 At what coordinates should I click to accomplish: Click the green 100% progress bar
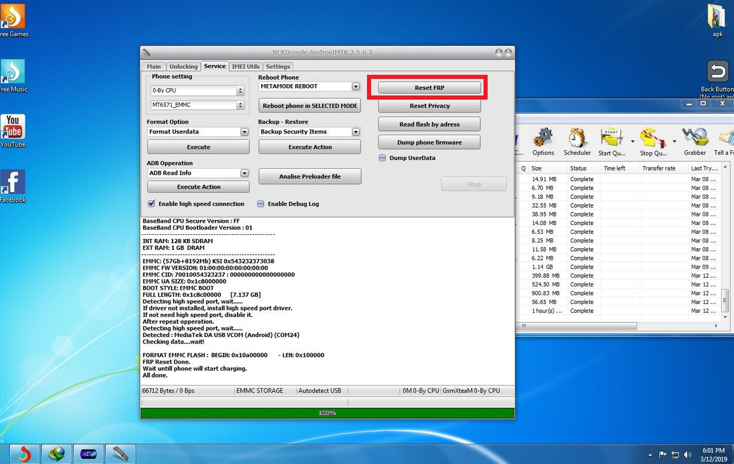coord(327,413)
